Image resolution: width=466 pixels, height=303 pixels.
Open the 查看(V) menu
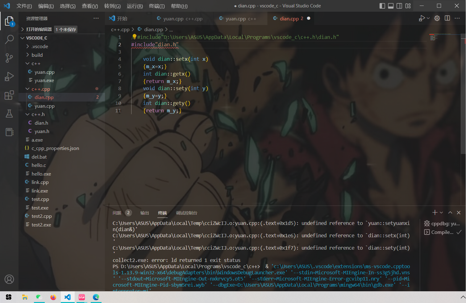(90, 6)
